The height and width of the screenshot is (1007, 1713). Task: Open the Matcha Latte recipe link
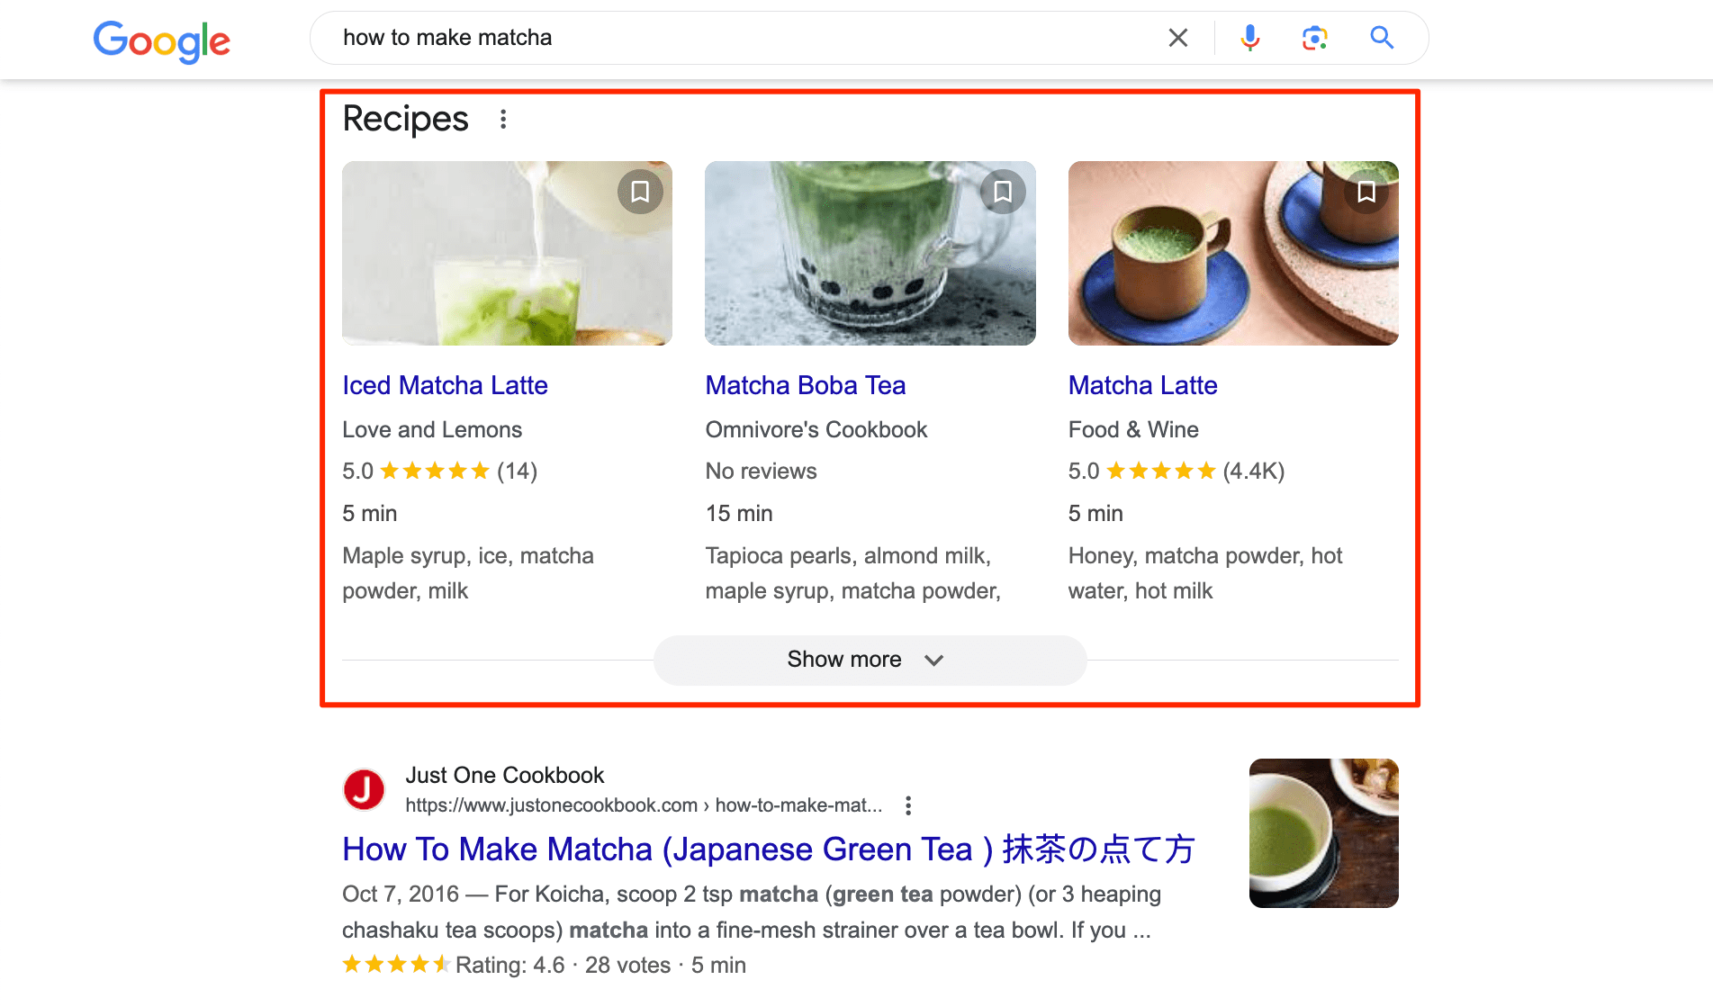pyautogui.click(x=1142, y=385)
